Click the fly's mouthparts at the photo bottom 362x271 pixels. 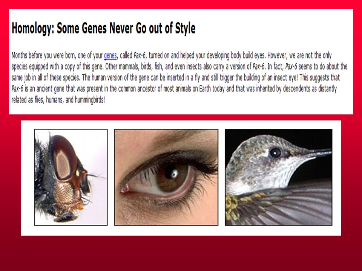(x=66, y=216)
